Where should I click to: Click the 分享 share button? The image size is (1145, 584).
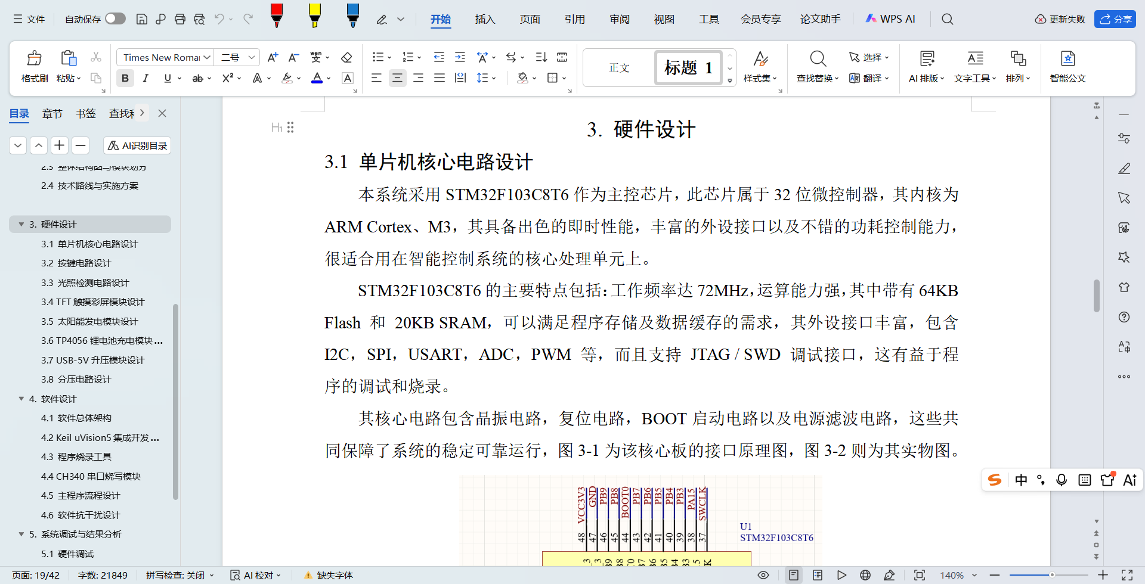tap(1115, 19)
